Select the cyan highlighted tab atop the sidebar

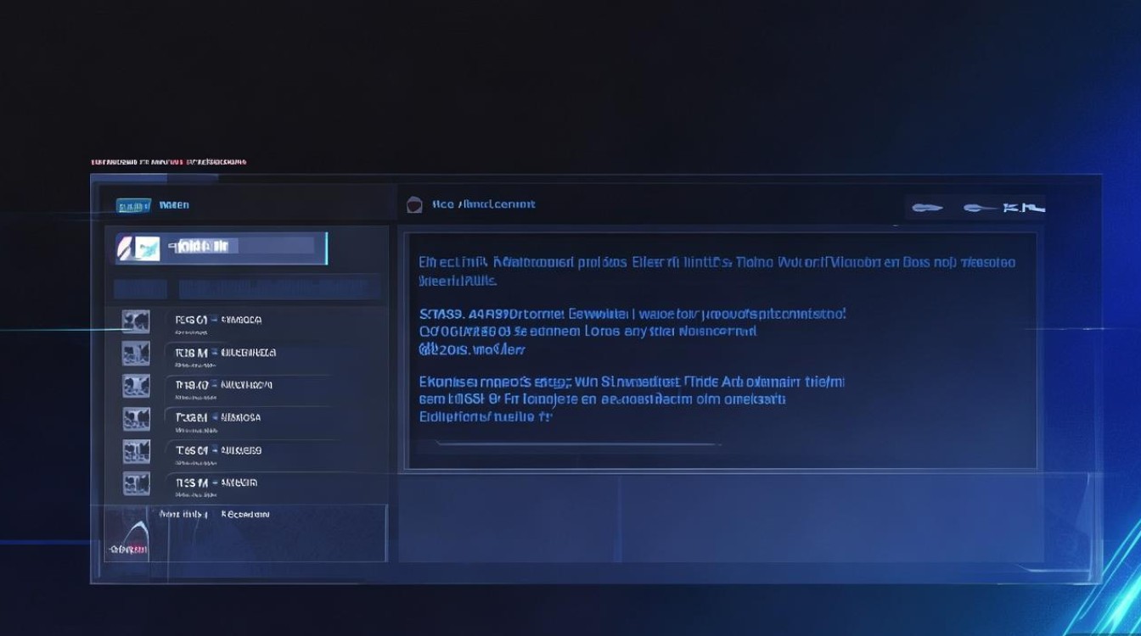click(133, 205)
